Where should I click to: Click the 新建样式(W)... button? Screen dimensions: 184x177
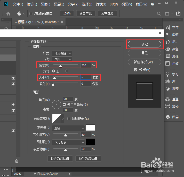145,62
